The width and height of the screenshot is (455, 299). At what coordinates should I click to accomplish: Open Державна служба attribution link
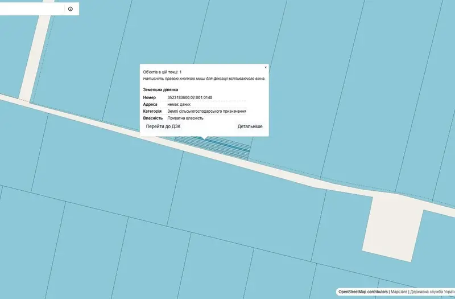pyautogui.click(x=432, y=292)
